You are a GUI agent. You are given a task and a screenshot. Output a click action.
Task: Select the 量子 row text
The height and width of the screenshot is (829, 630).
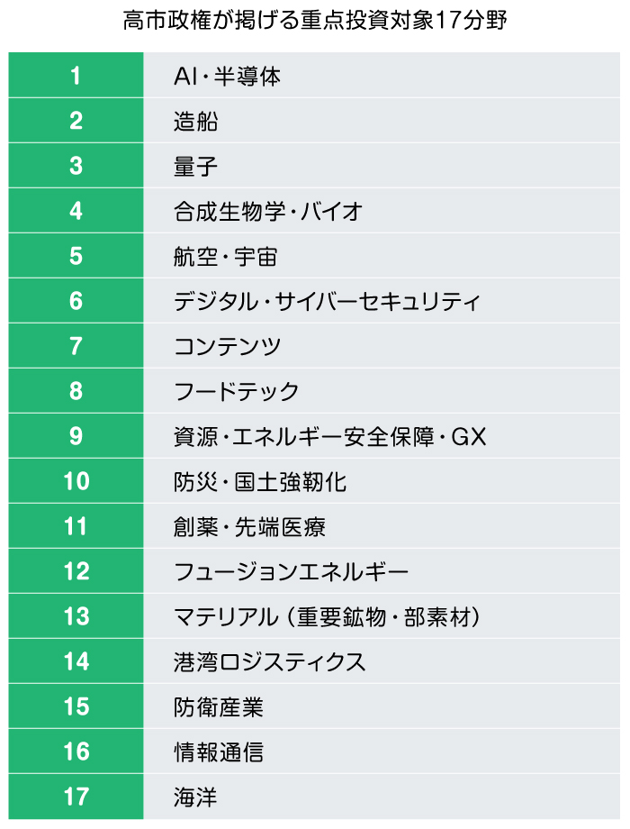195,167
